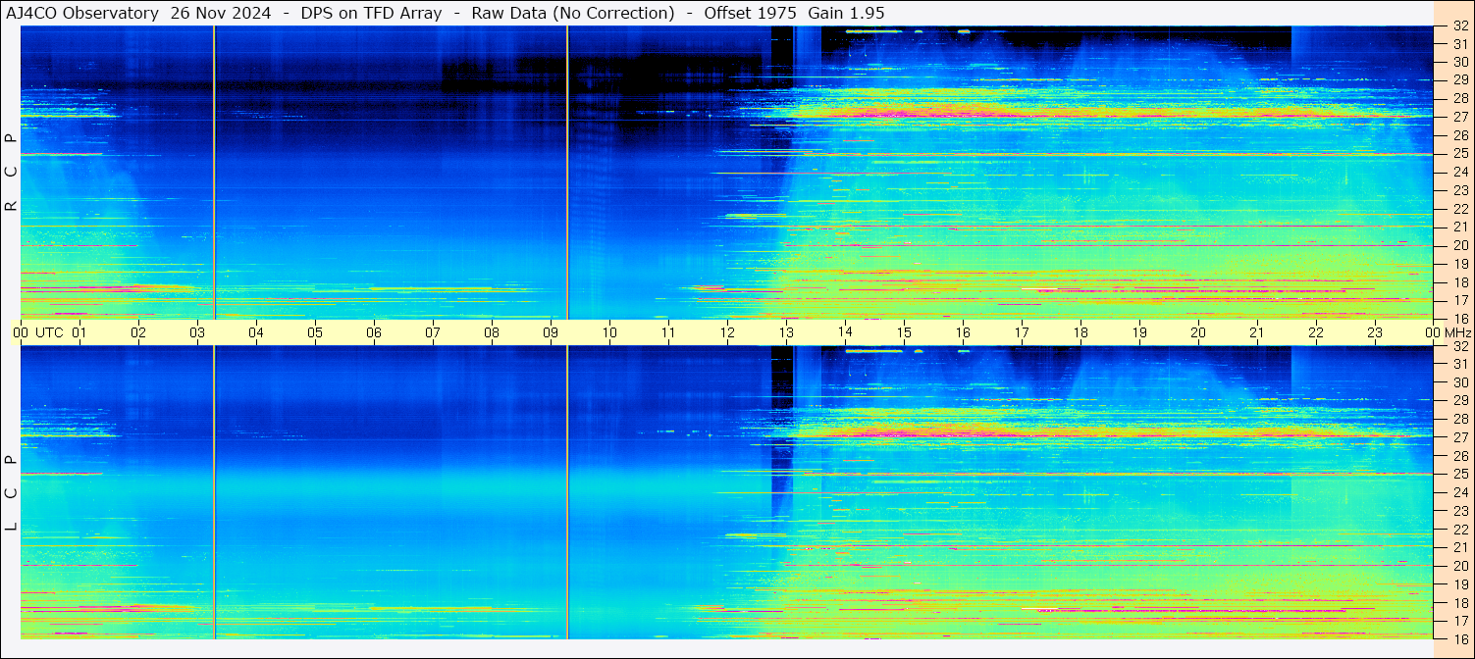Click the 18 MHz tick in LCP panel
The height and width of the screenshot is (659, 1475).
tap(1460, 603)
